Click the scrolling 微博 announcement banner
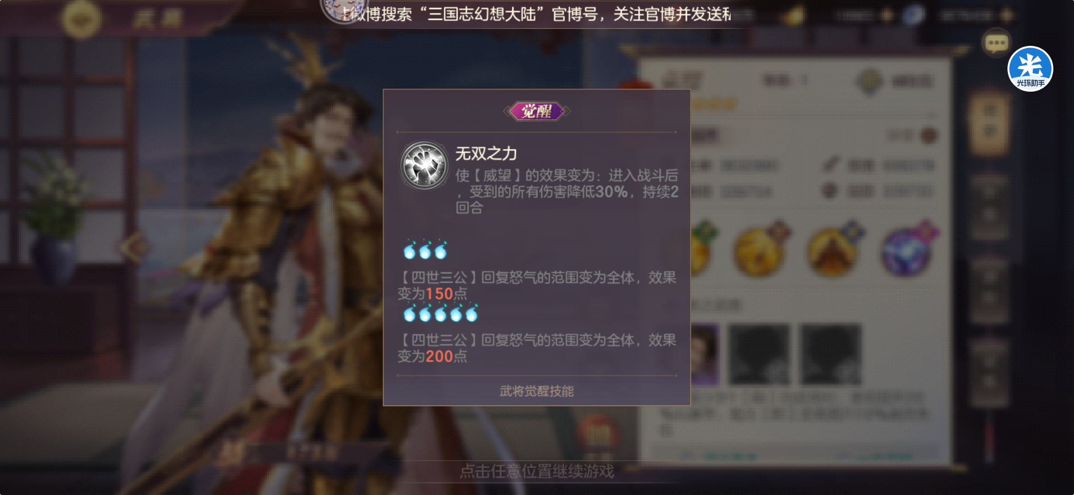The height and width of the screenshot is (495, 1074). [537, 15]
